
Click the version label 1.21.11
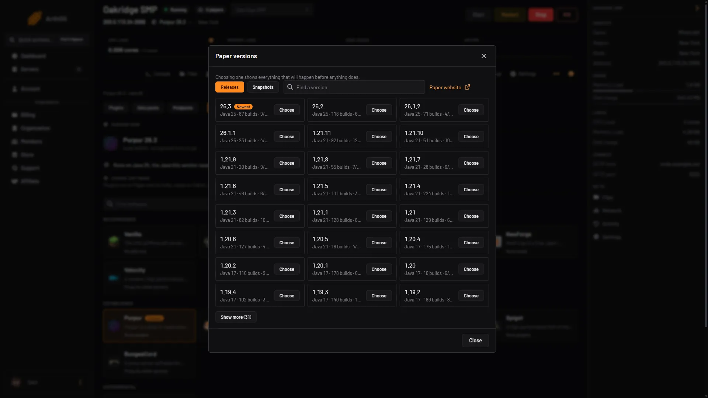point(322,133)
